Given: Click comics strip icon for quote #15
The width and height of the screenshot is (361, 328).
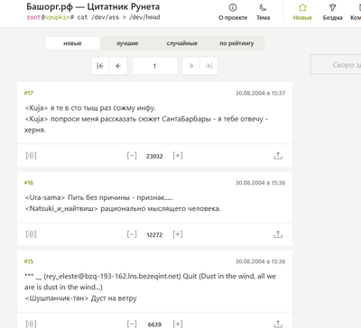Looking at the screenshot, I should 31,323.
